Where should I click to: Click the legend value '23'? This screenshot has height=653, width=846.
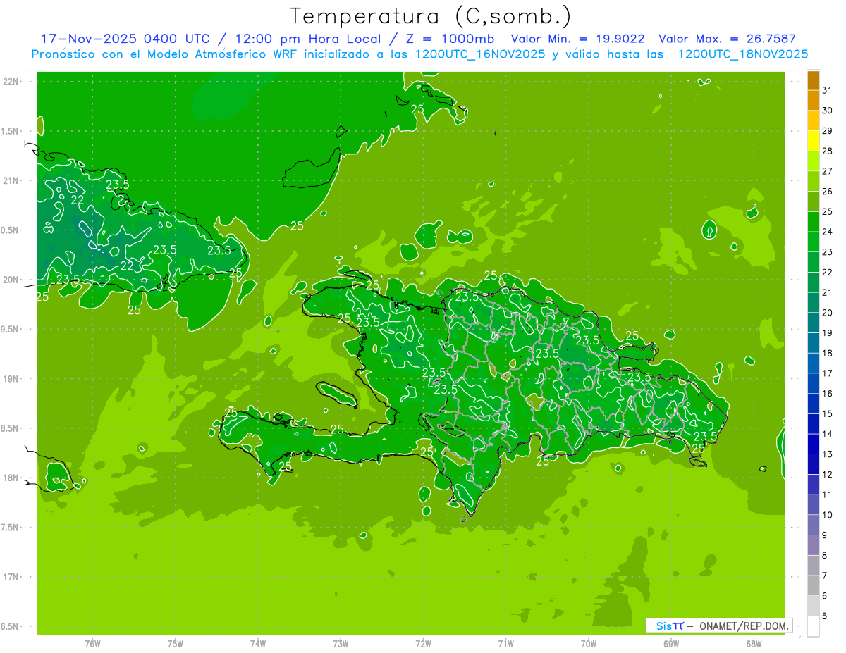tap(828, 252)
